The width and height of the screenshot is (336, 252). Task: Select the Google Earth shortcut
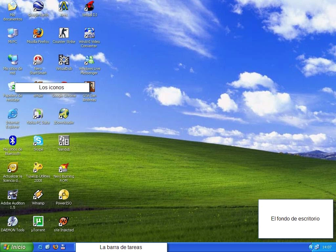38,6
